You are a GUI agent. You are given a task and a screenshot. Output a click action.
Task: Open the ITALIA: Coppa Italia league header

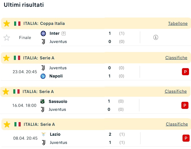point(44,23)
